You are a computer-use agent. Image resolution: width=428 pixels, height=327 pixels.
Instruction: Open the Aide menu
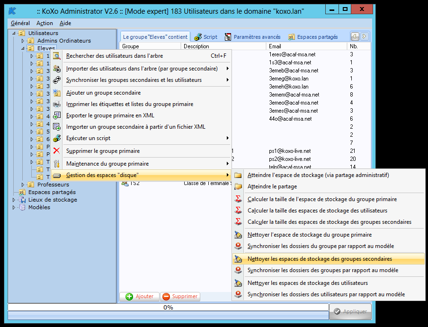(65, 23)
